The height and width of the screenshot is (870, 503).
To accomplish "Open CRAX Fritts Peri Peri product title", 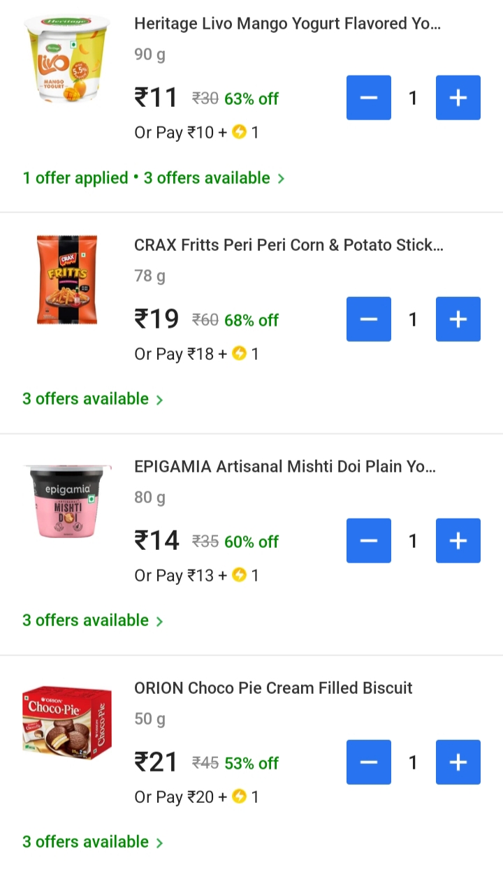I will click(x=289, y=245).
